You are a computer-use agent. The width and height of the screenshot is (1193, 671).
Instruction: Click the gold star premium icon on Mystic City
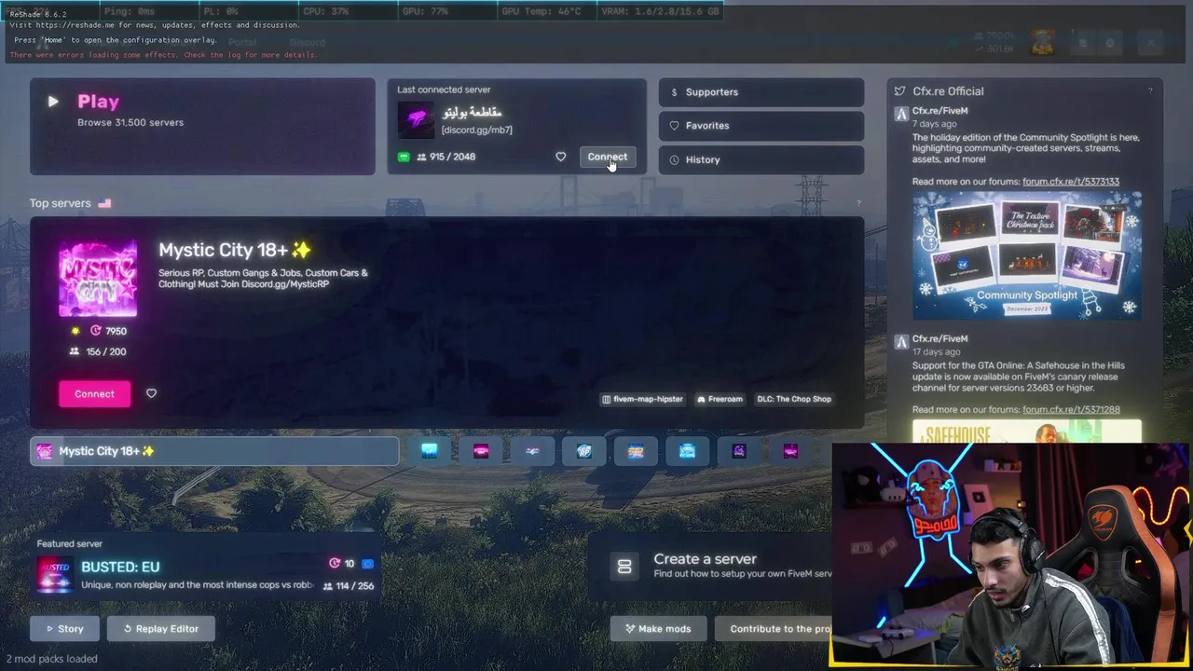tap(75, 331)
